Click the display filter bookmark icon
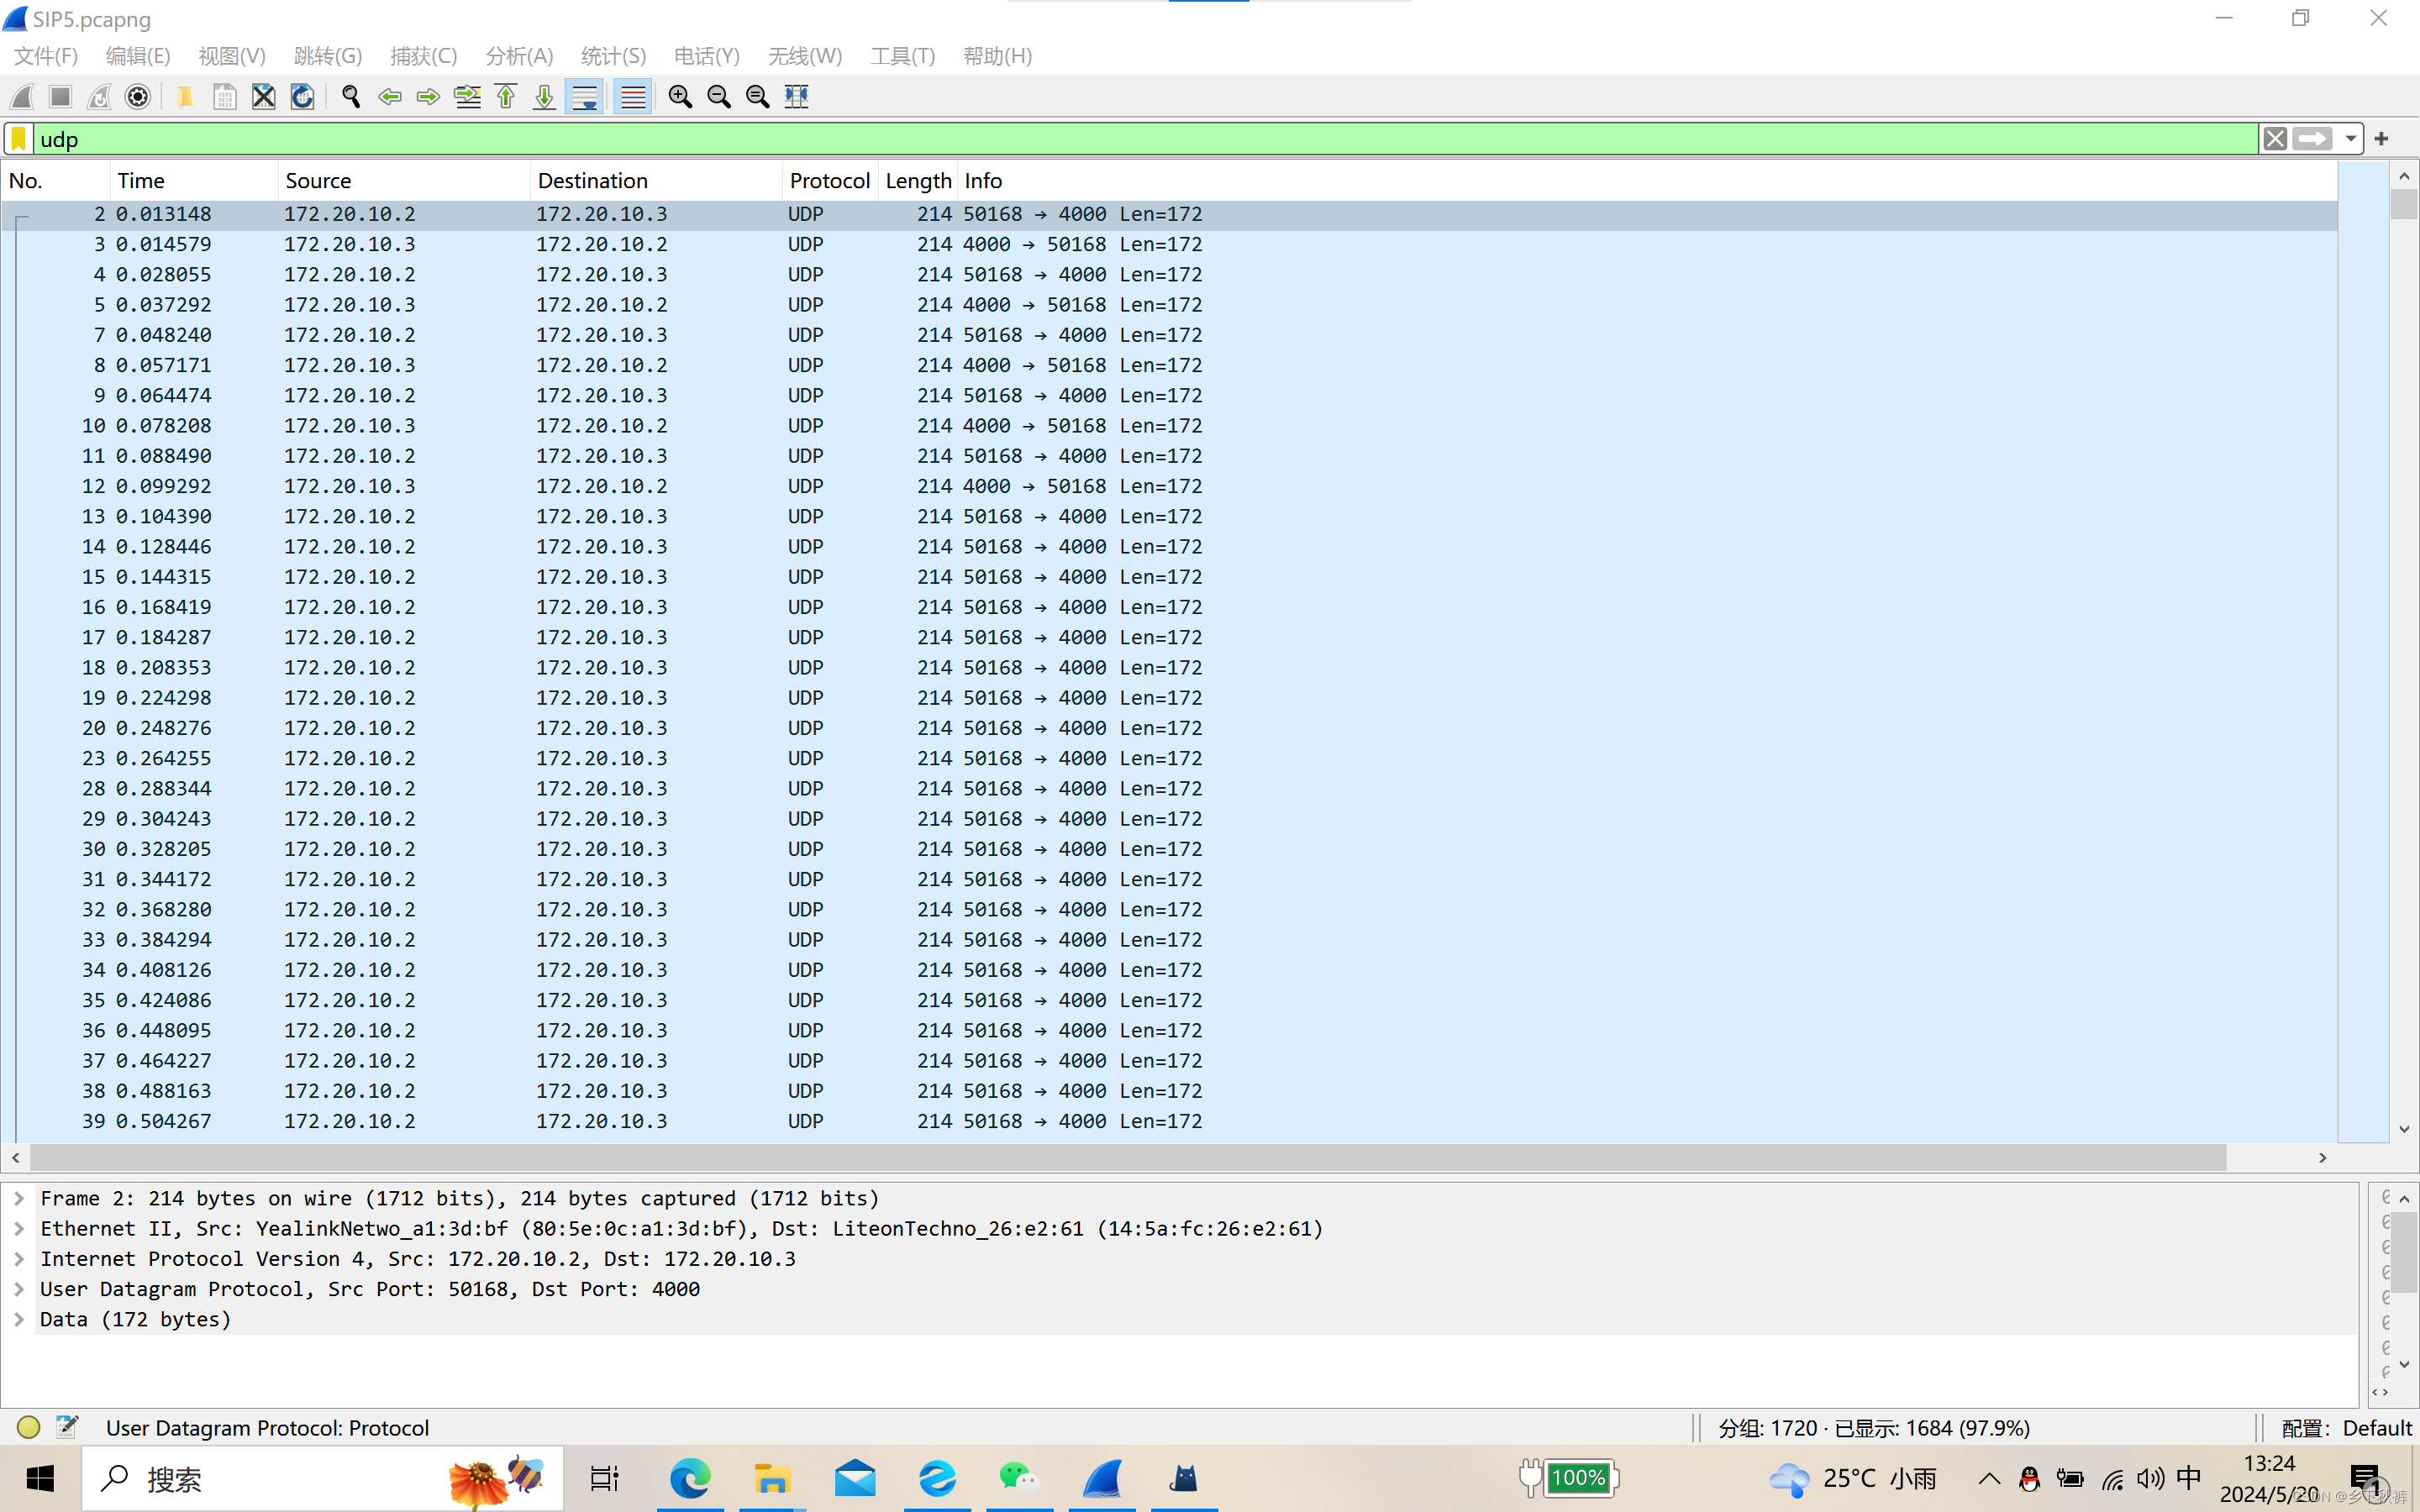Image resolution: width=2420 pixels, height=1512 pixels. click(x=19, y=139)
